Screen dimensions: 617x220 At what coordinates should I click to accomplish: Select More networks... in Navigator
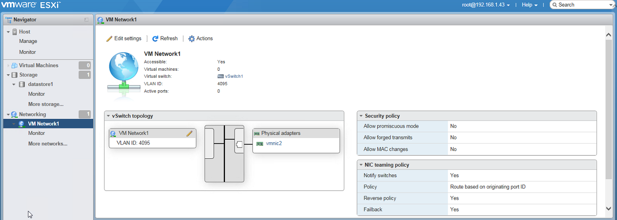pyautogui.click(x=48, y=144)
